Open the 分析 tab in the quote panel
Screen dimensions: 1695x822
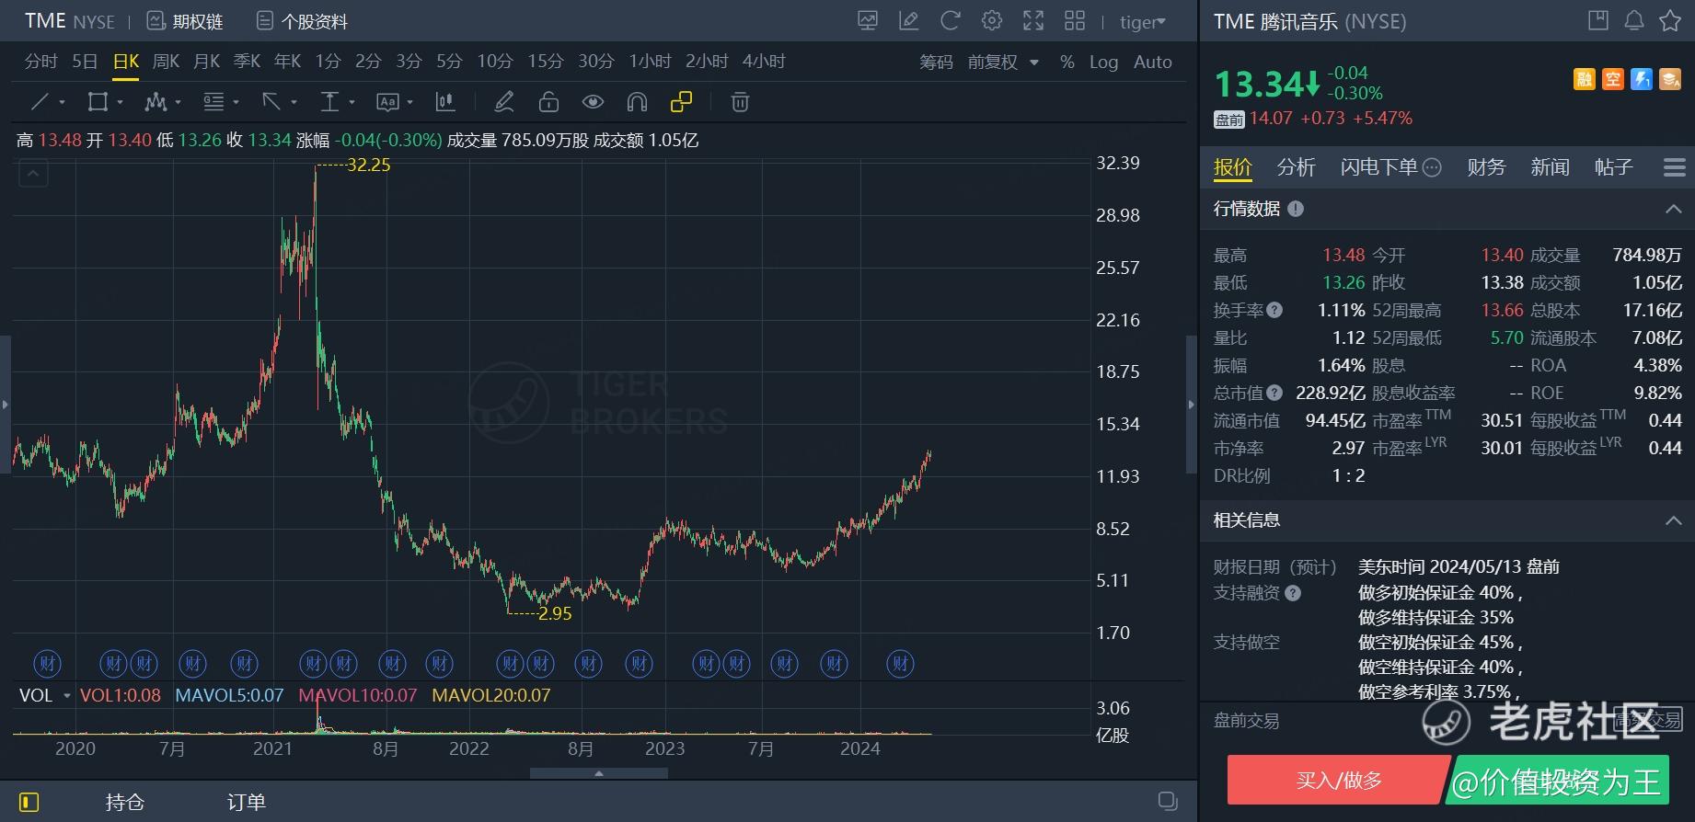pyautogui.click(x=1296, y=167)
